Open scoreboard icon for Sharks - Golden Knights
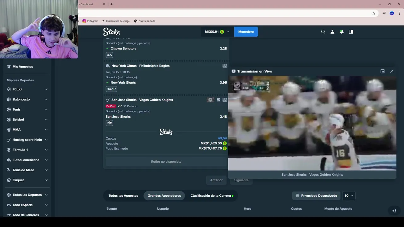Viewport: 404px width, 227px height. (225, 100)
